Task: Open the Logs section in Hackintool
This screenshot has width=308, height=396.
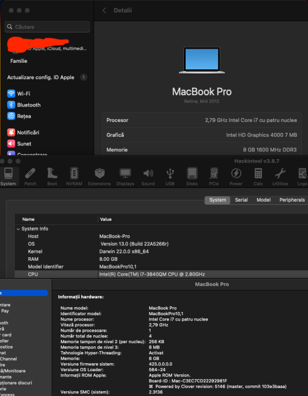Action: click(302, 177)
